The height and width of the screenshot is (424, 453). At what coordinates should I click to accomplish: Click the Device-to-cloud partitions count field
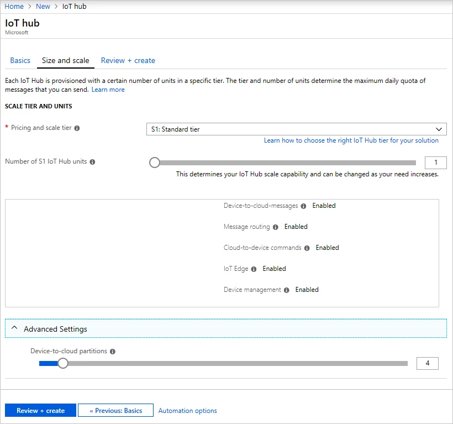point(427,363)
